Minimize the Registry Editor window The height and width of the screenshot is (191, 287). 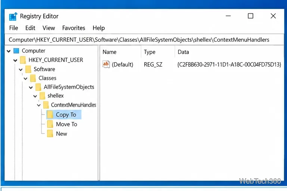tap(228, 16)
